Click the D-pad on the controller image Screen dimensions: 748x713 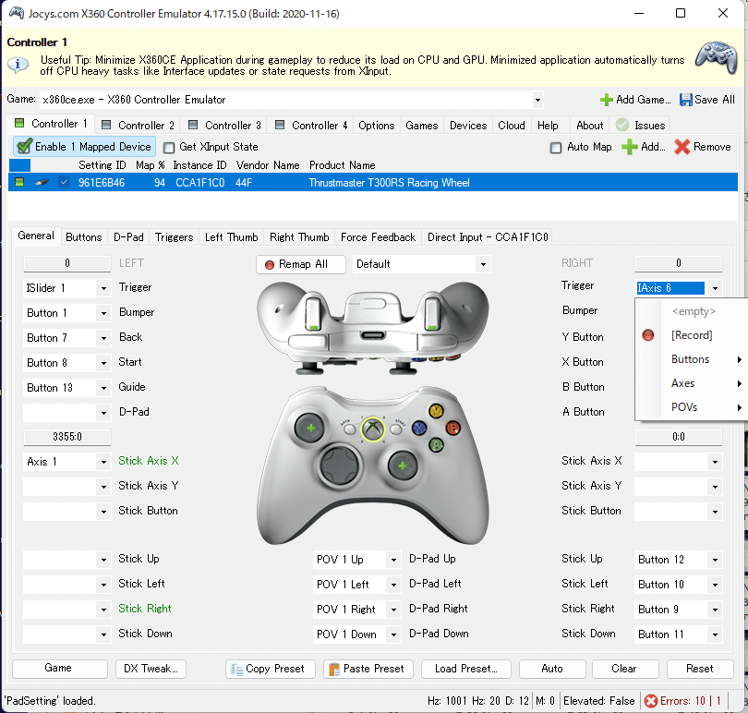point(339,464)
